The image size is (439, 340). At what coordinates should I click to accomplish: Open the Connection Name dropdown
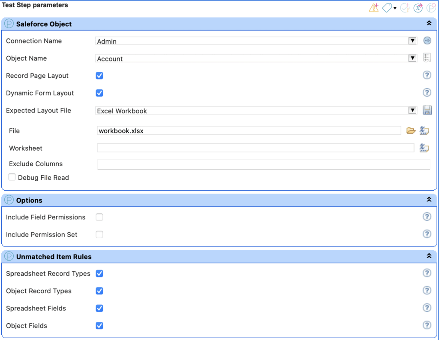[412, 41]
